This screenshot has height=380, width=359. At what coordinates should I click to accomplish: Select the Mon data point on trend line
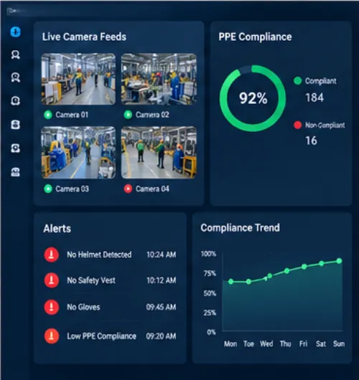tap(231, 281)
